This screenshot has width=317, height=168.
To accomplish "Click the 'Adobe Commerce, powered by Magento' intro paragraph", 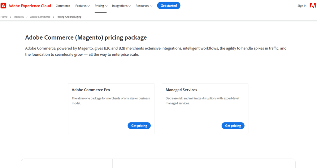I will click(x=156, y=51).
